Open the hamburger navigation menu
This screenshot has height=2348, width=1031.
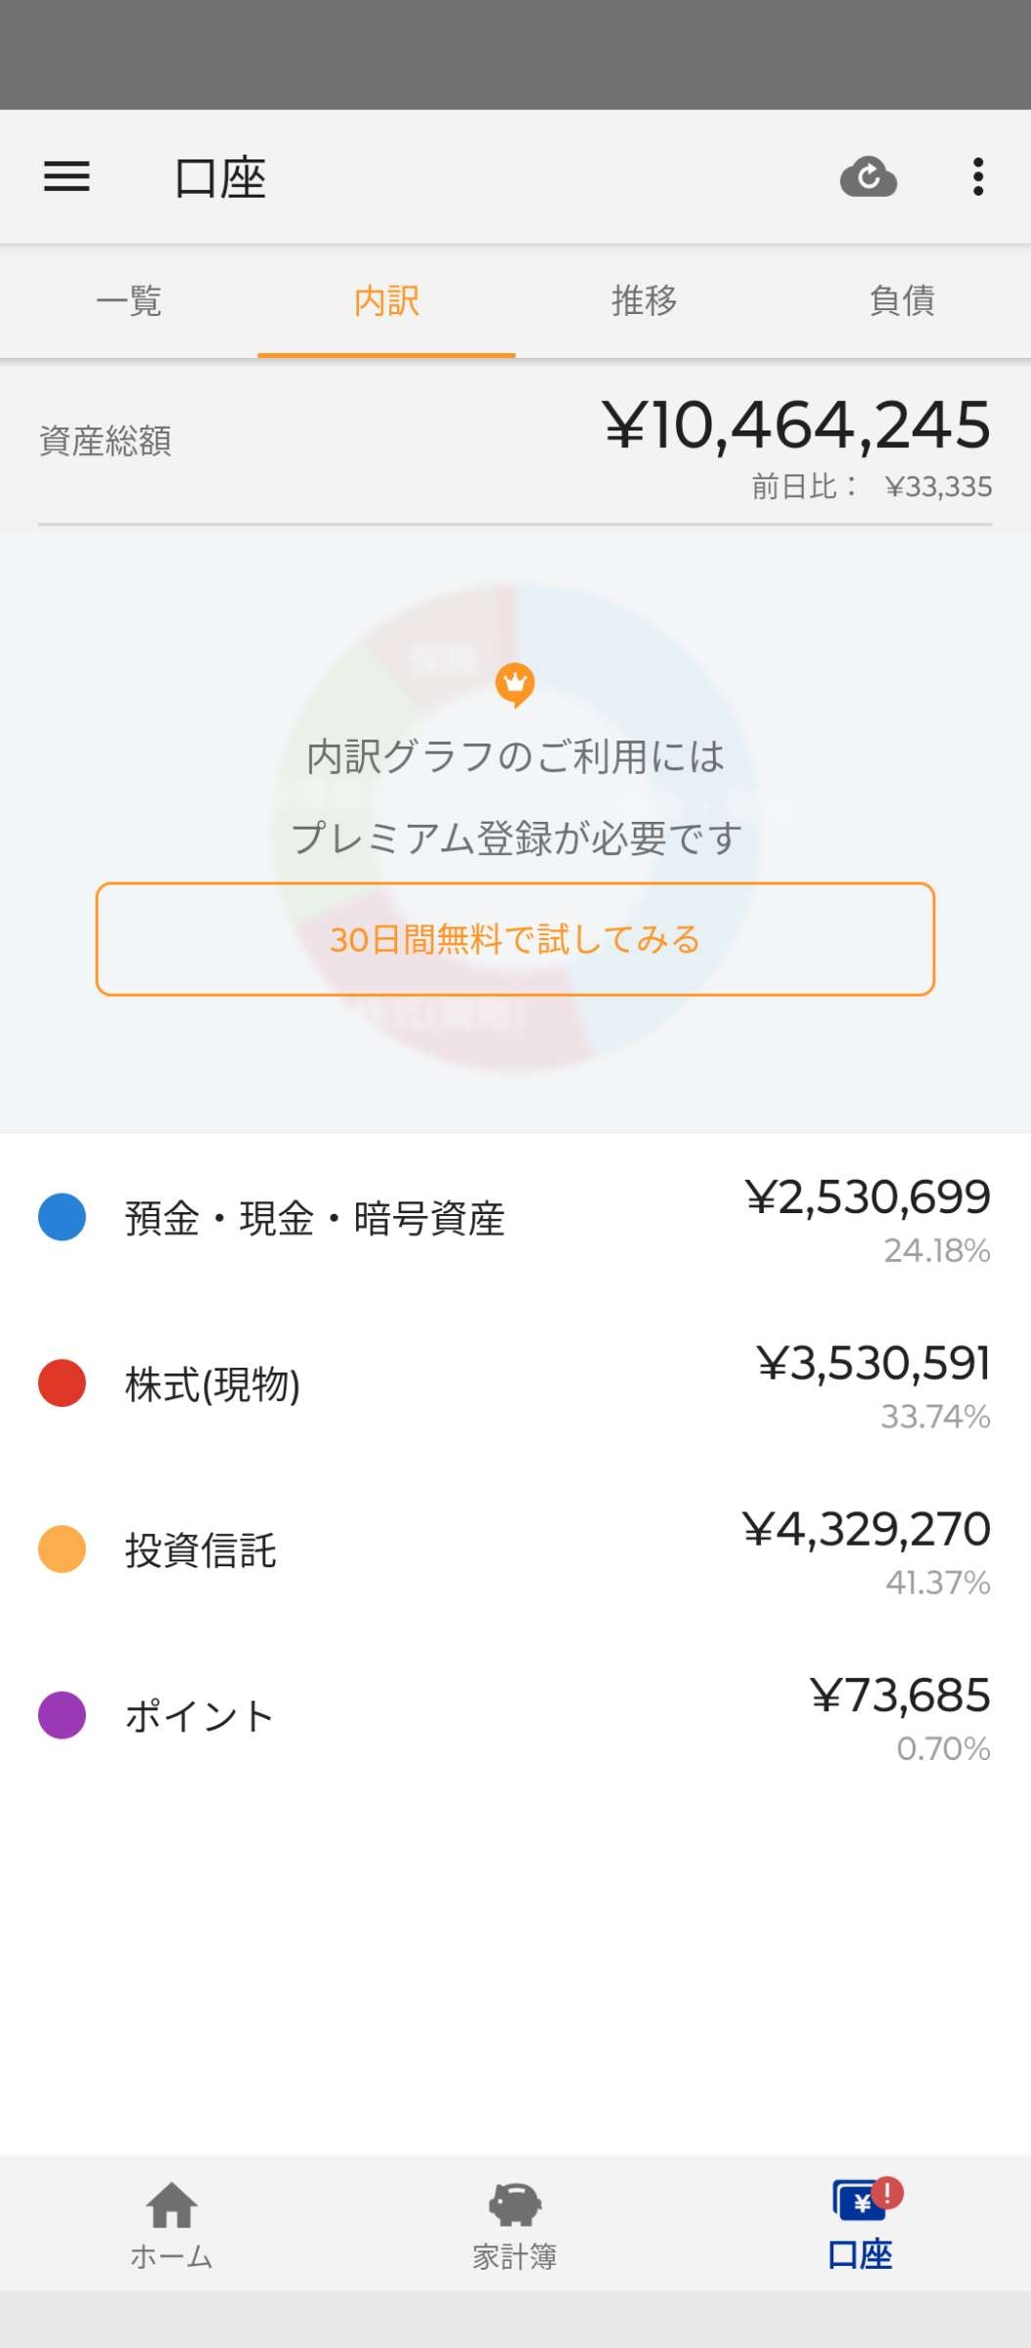click(x=67, y=177)
